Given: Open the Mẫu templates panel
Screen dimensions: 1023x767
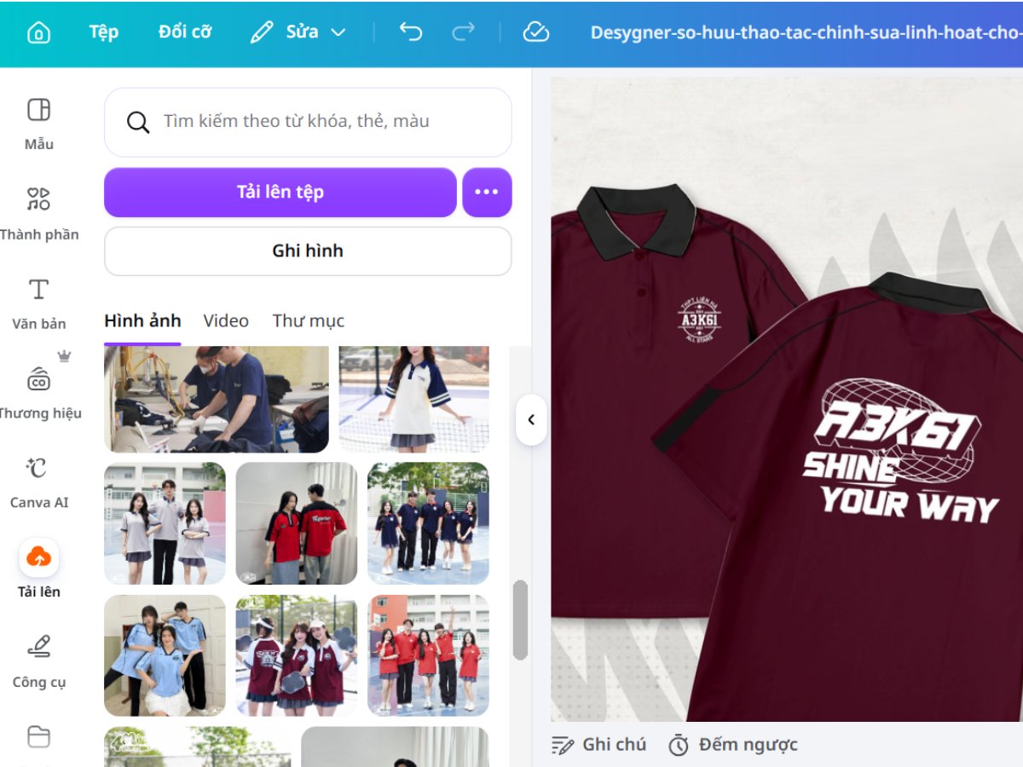Looking at the screenshot, I should tap(38, 124).
